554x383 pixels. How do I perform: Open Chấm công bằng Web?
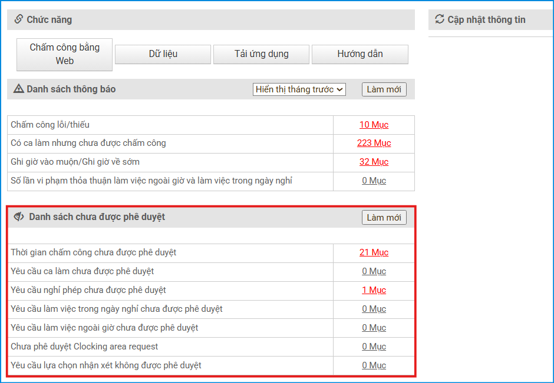point(65,54)
